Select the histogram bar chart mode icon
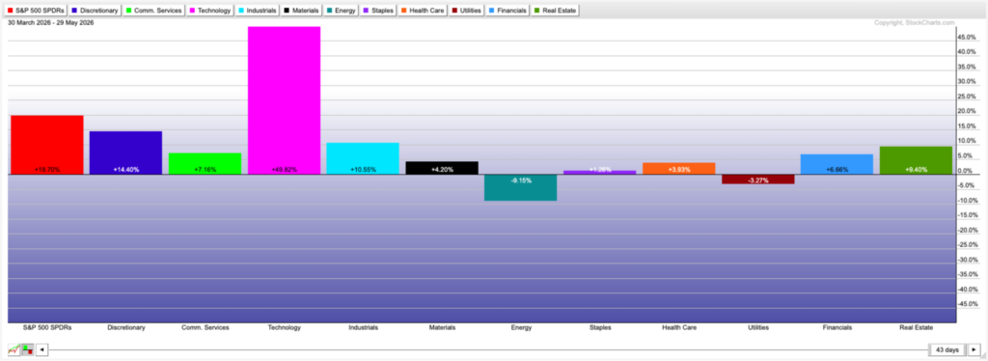The image size is (988, 361). click(x=28, y=349)
